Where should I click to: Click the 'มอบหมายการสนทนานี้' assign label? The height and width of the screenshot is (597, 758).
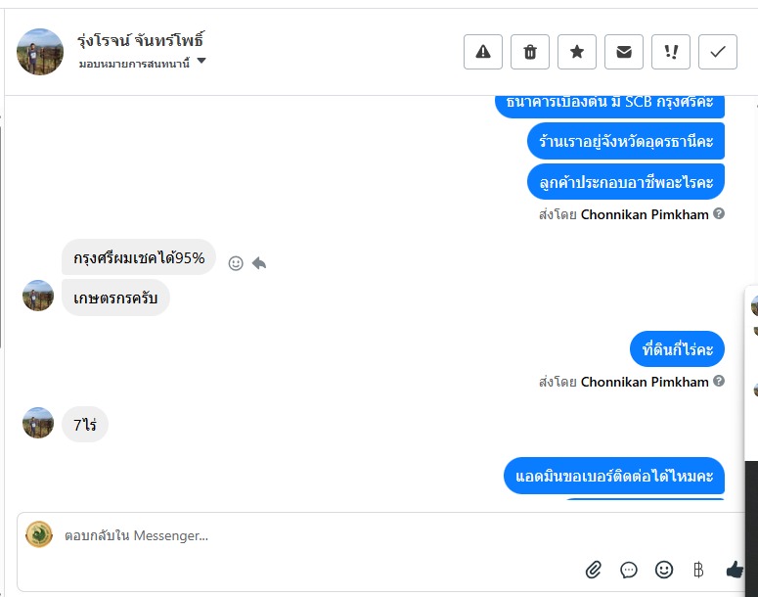(135, 63)
